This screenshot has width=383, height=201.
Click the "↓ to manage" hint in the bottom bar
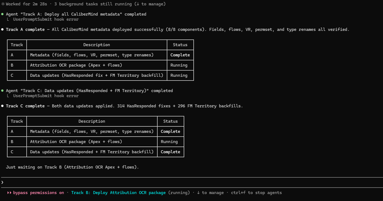click(x=210, y=193)
